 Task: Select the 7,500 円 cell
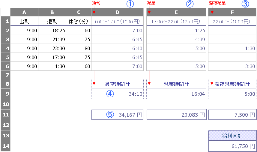232,115
